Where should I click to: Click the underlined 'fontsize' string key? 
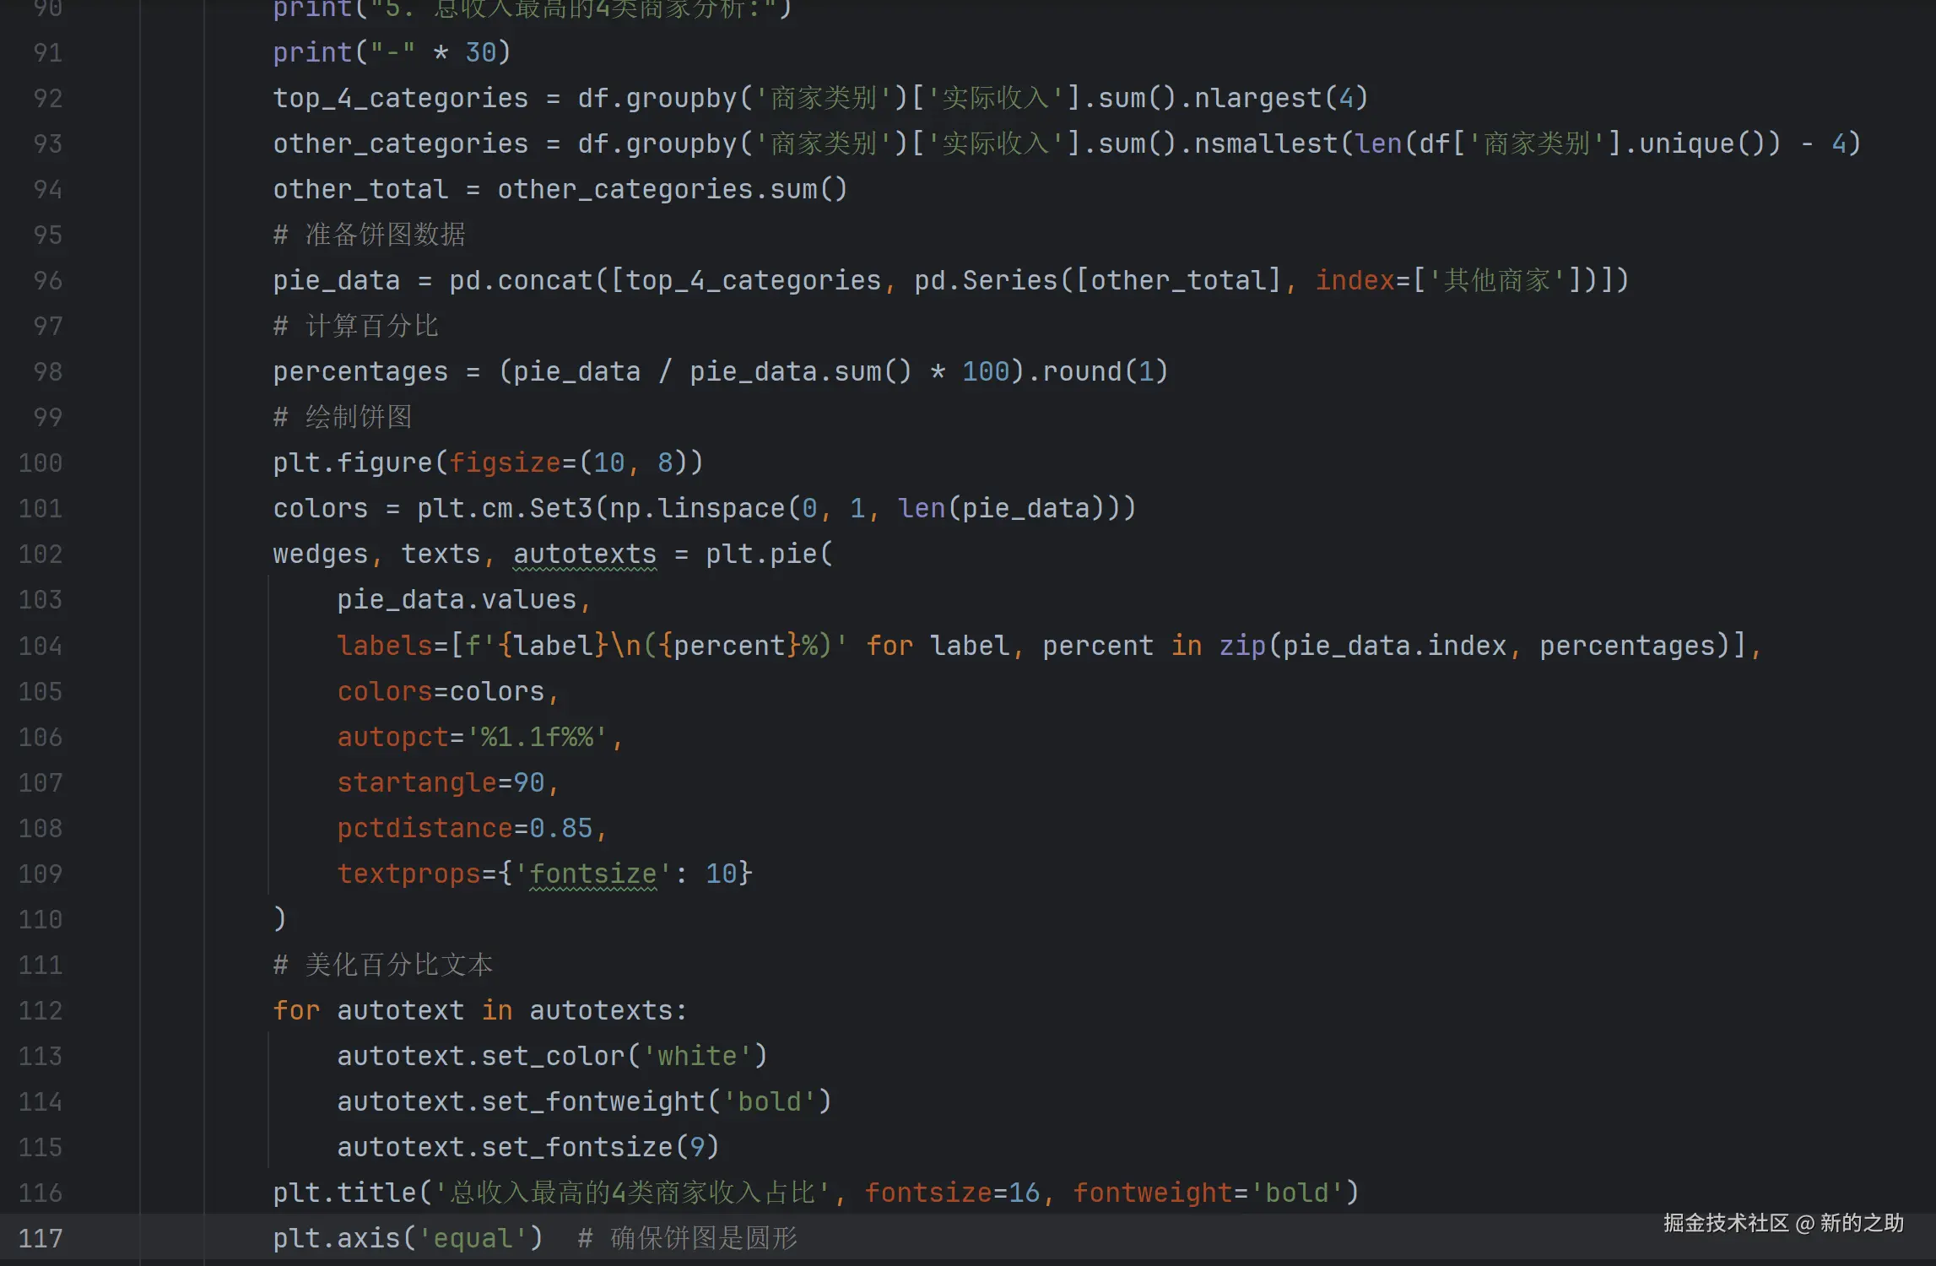click(592, 873)
